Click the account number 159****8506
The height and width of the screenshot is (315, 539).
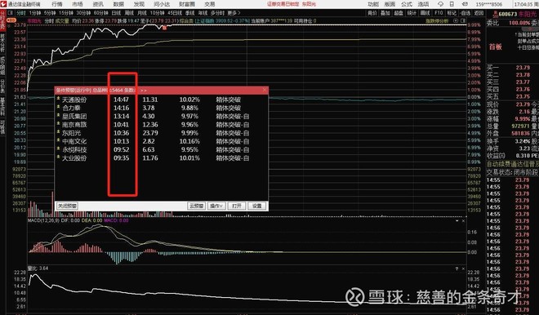coord(489,4)
